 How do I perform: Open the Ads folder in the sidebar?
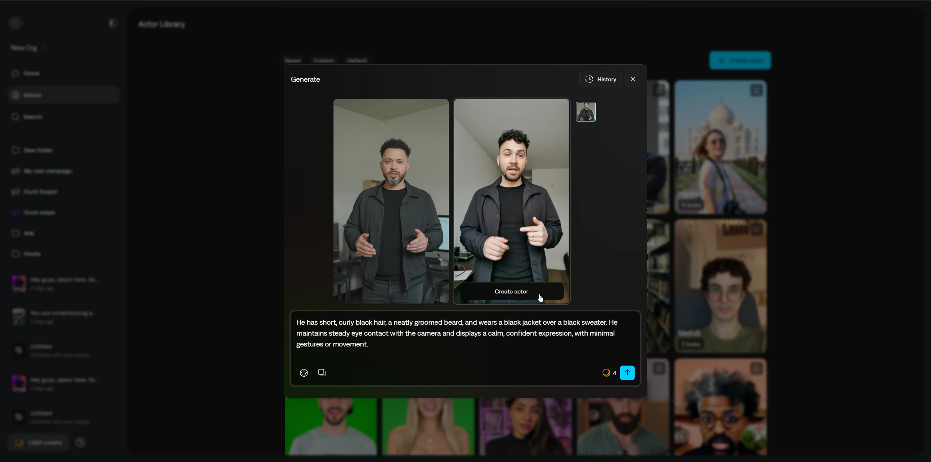tap(64, 233)
